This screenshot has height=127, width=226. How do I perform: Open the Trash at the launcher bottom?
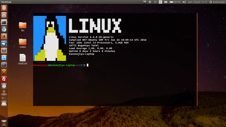(4, 123)
